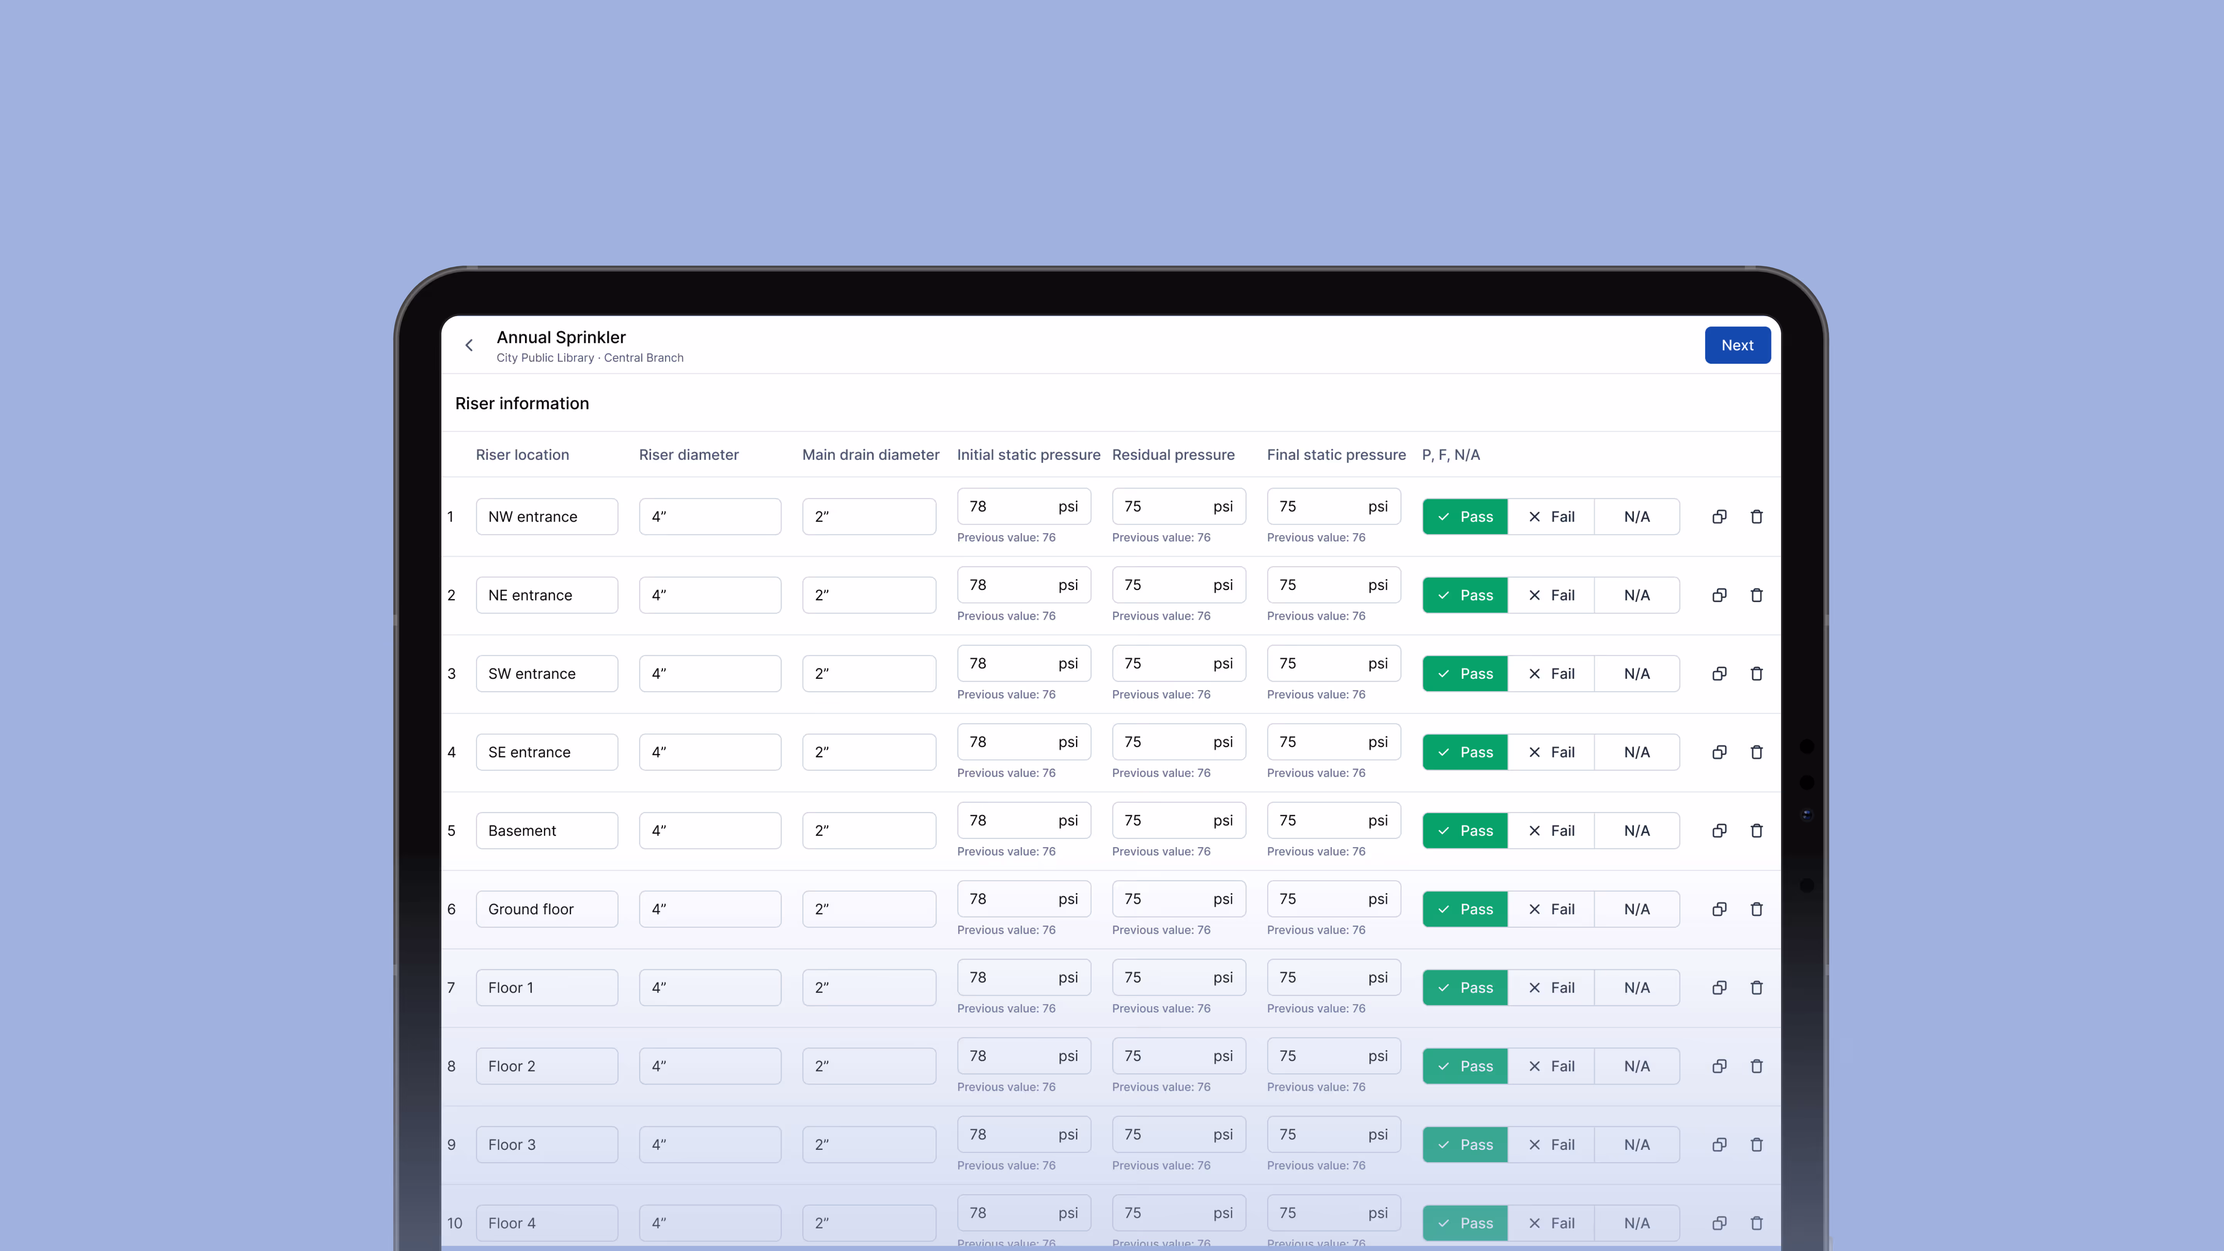The width and height of the screenshot is (2224, 1251).
Task: Mark Basement riser as Fail
Action: [x=1551, y=831]
